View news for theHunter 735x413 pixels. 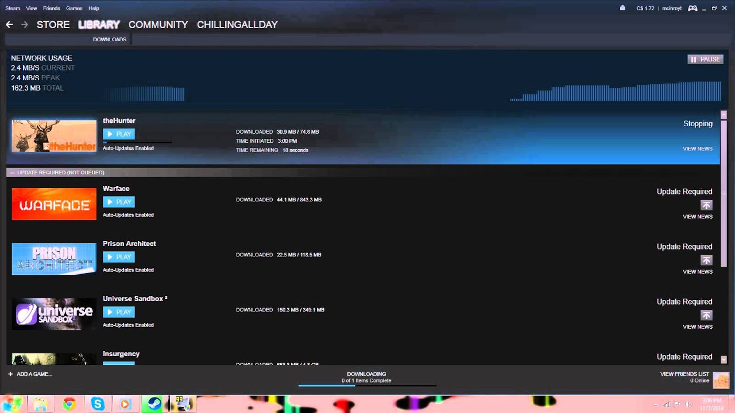click(x=698, y=149)
